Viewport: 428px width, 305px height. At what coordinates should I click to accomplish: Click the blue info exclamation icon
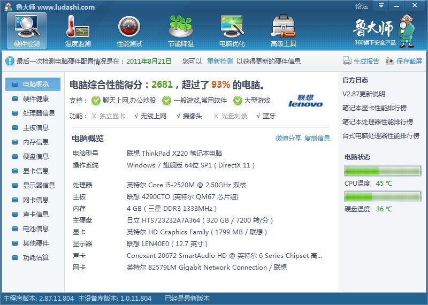point(10,61)
